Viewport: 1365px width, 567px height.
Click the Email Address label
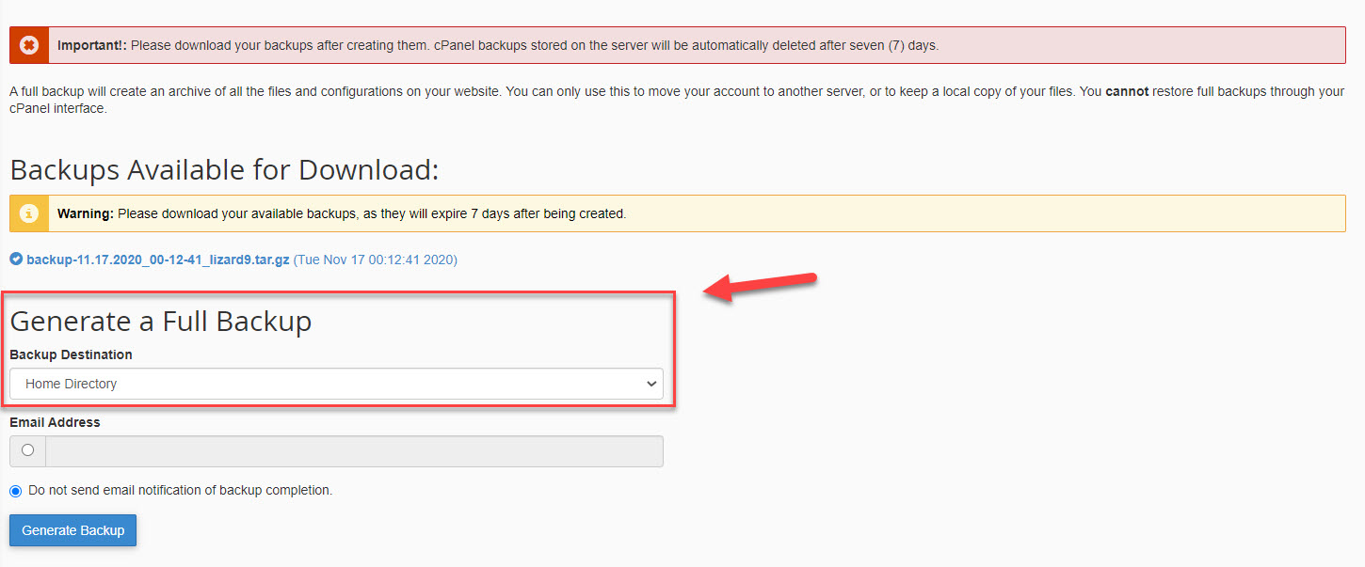click(x=55, y=422)
